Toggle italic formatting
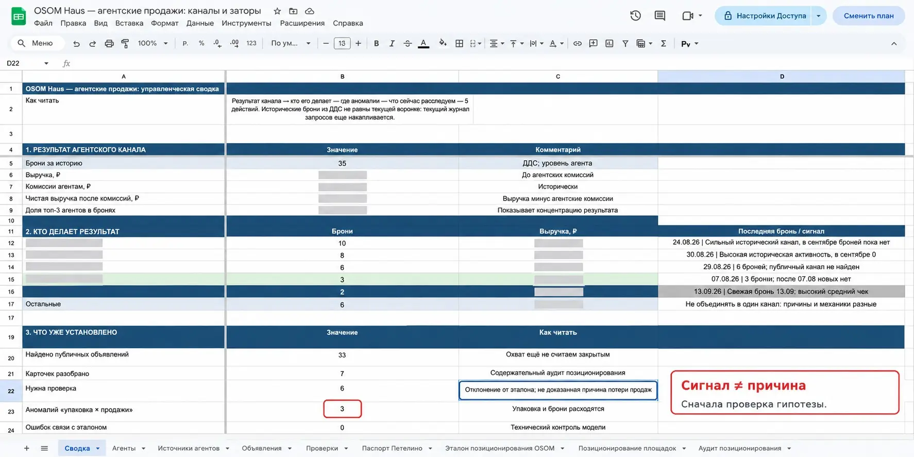 (392, 44)
